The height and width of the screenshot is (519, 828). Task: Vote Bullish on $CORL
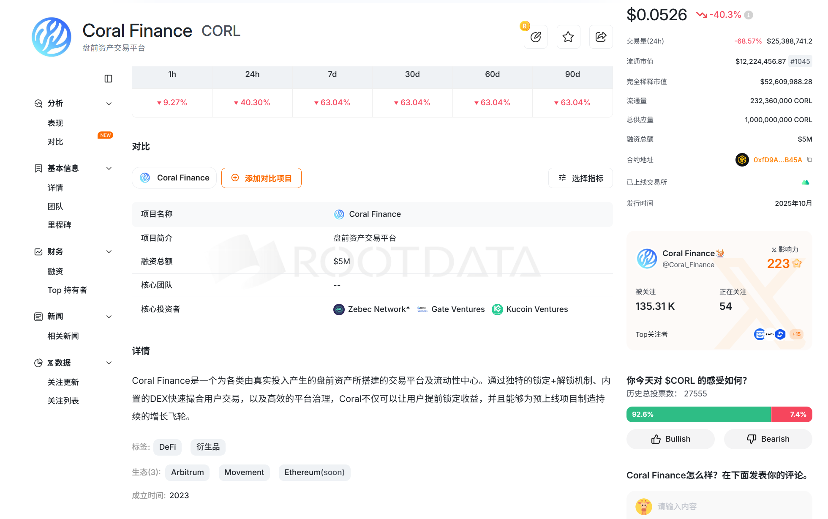click(x=670, y=439)
